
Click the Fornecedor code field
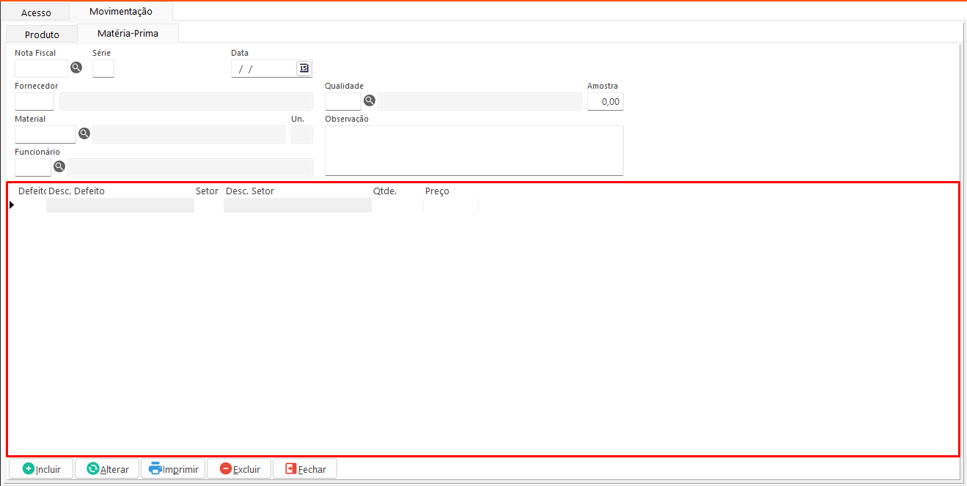click(x=34, y=102)
